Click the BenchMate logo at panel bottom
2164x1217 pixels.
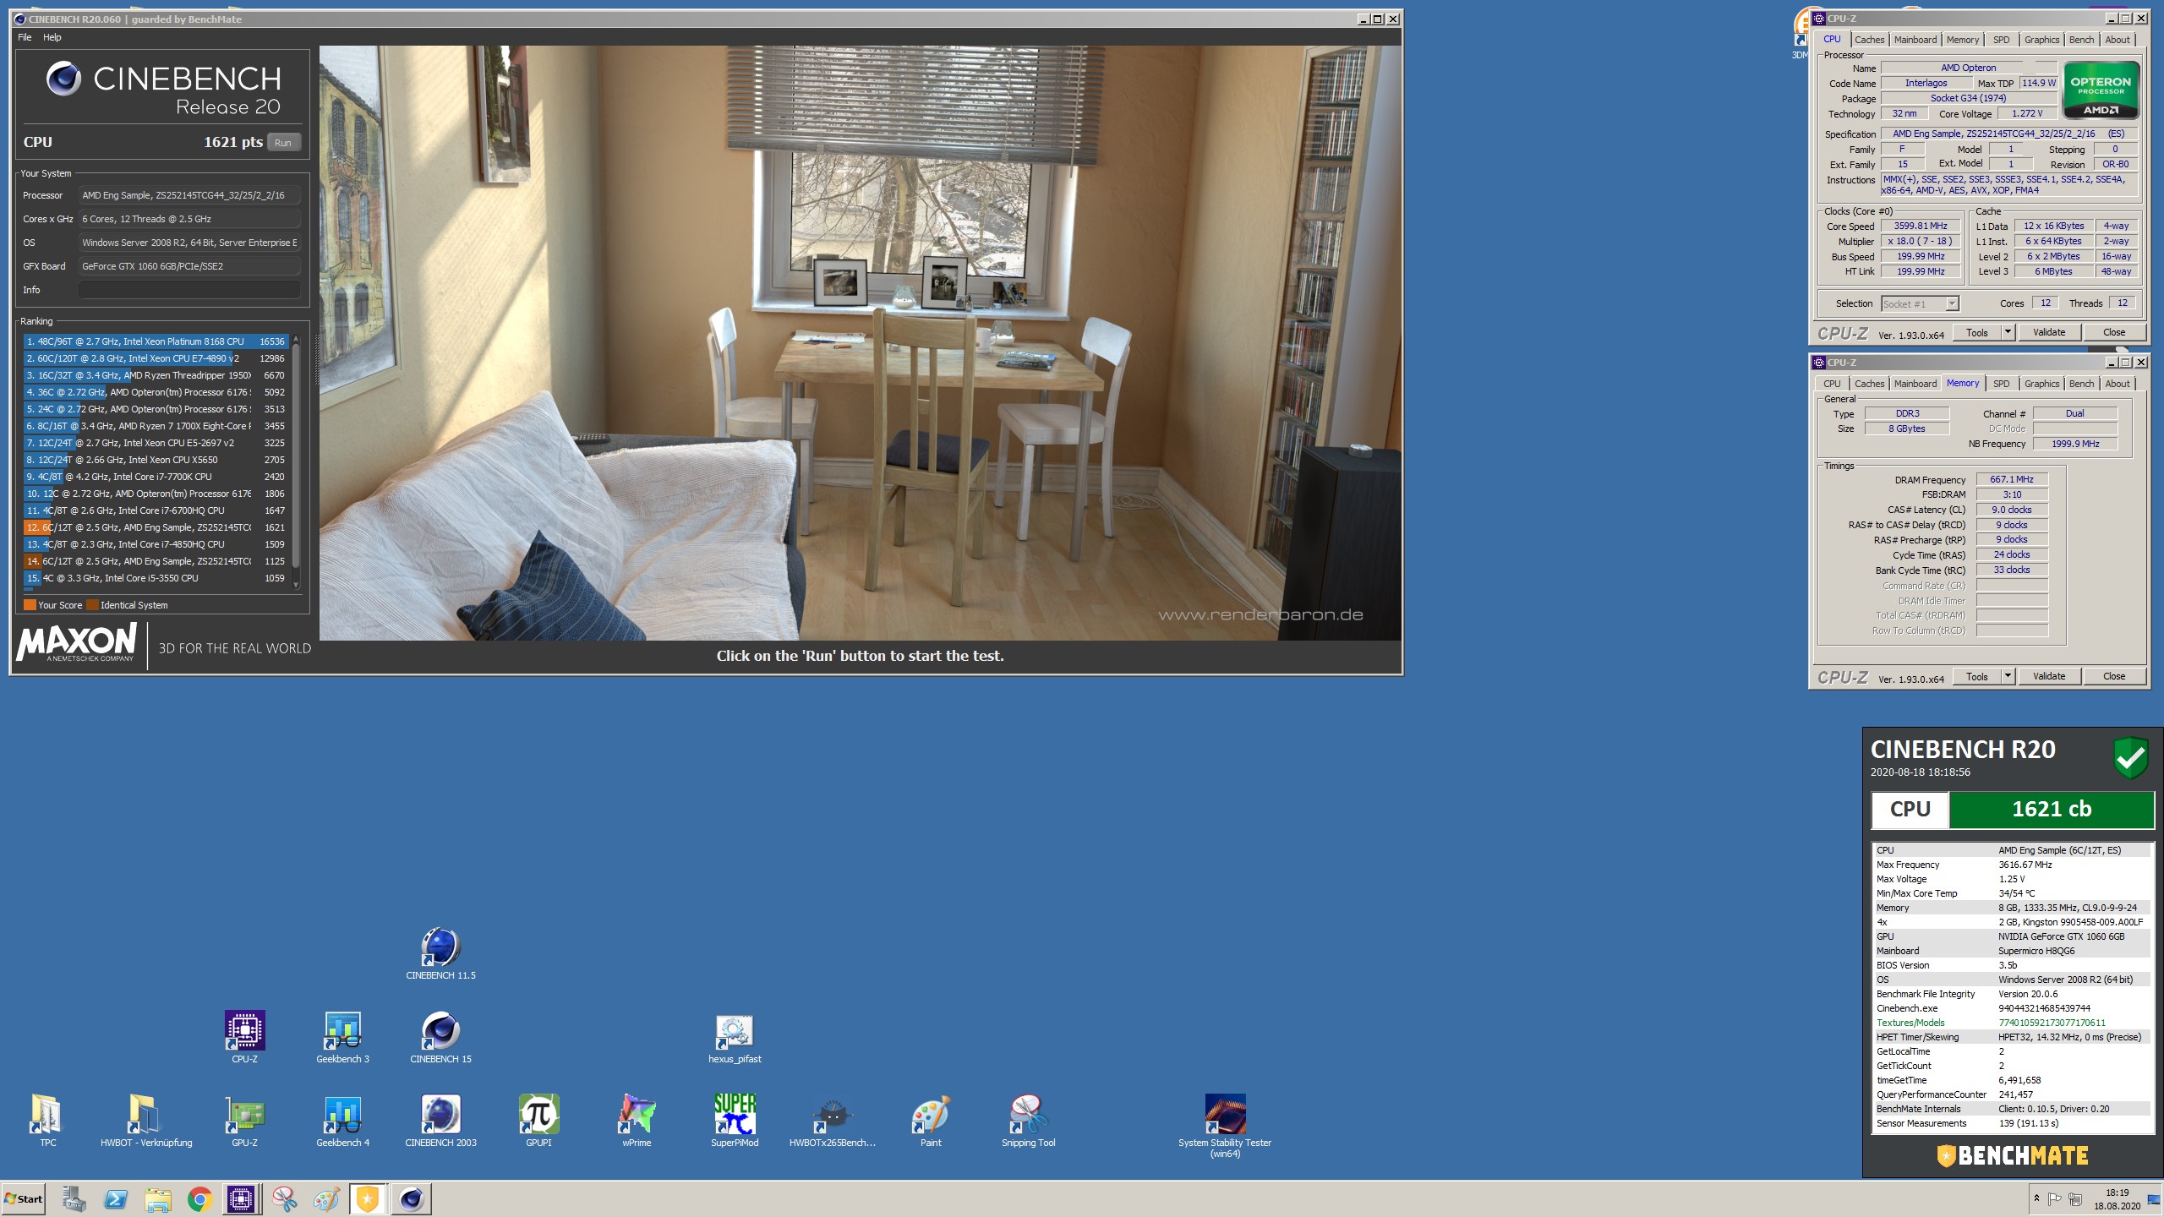coord(2012,1156)
